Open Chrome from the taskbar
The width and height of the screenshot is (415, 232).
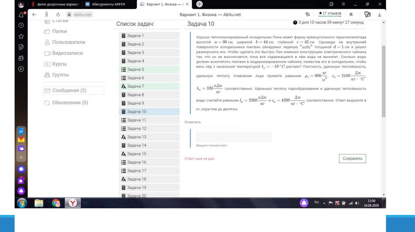tap(56, 203)
